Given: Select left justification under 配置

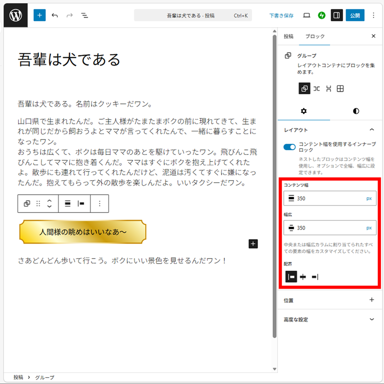Looking at the screenshot, I should (x=291, y=277).
